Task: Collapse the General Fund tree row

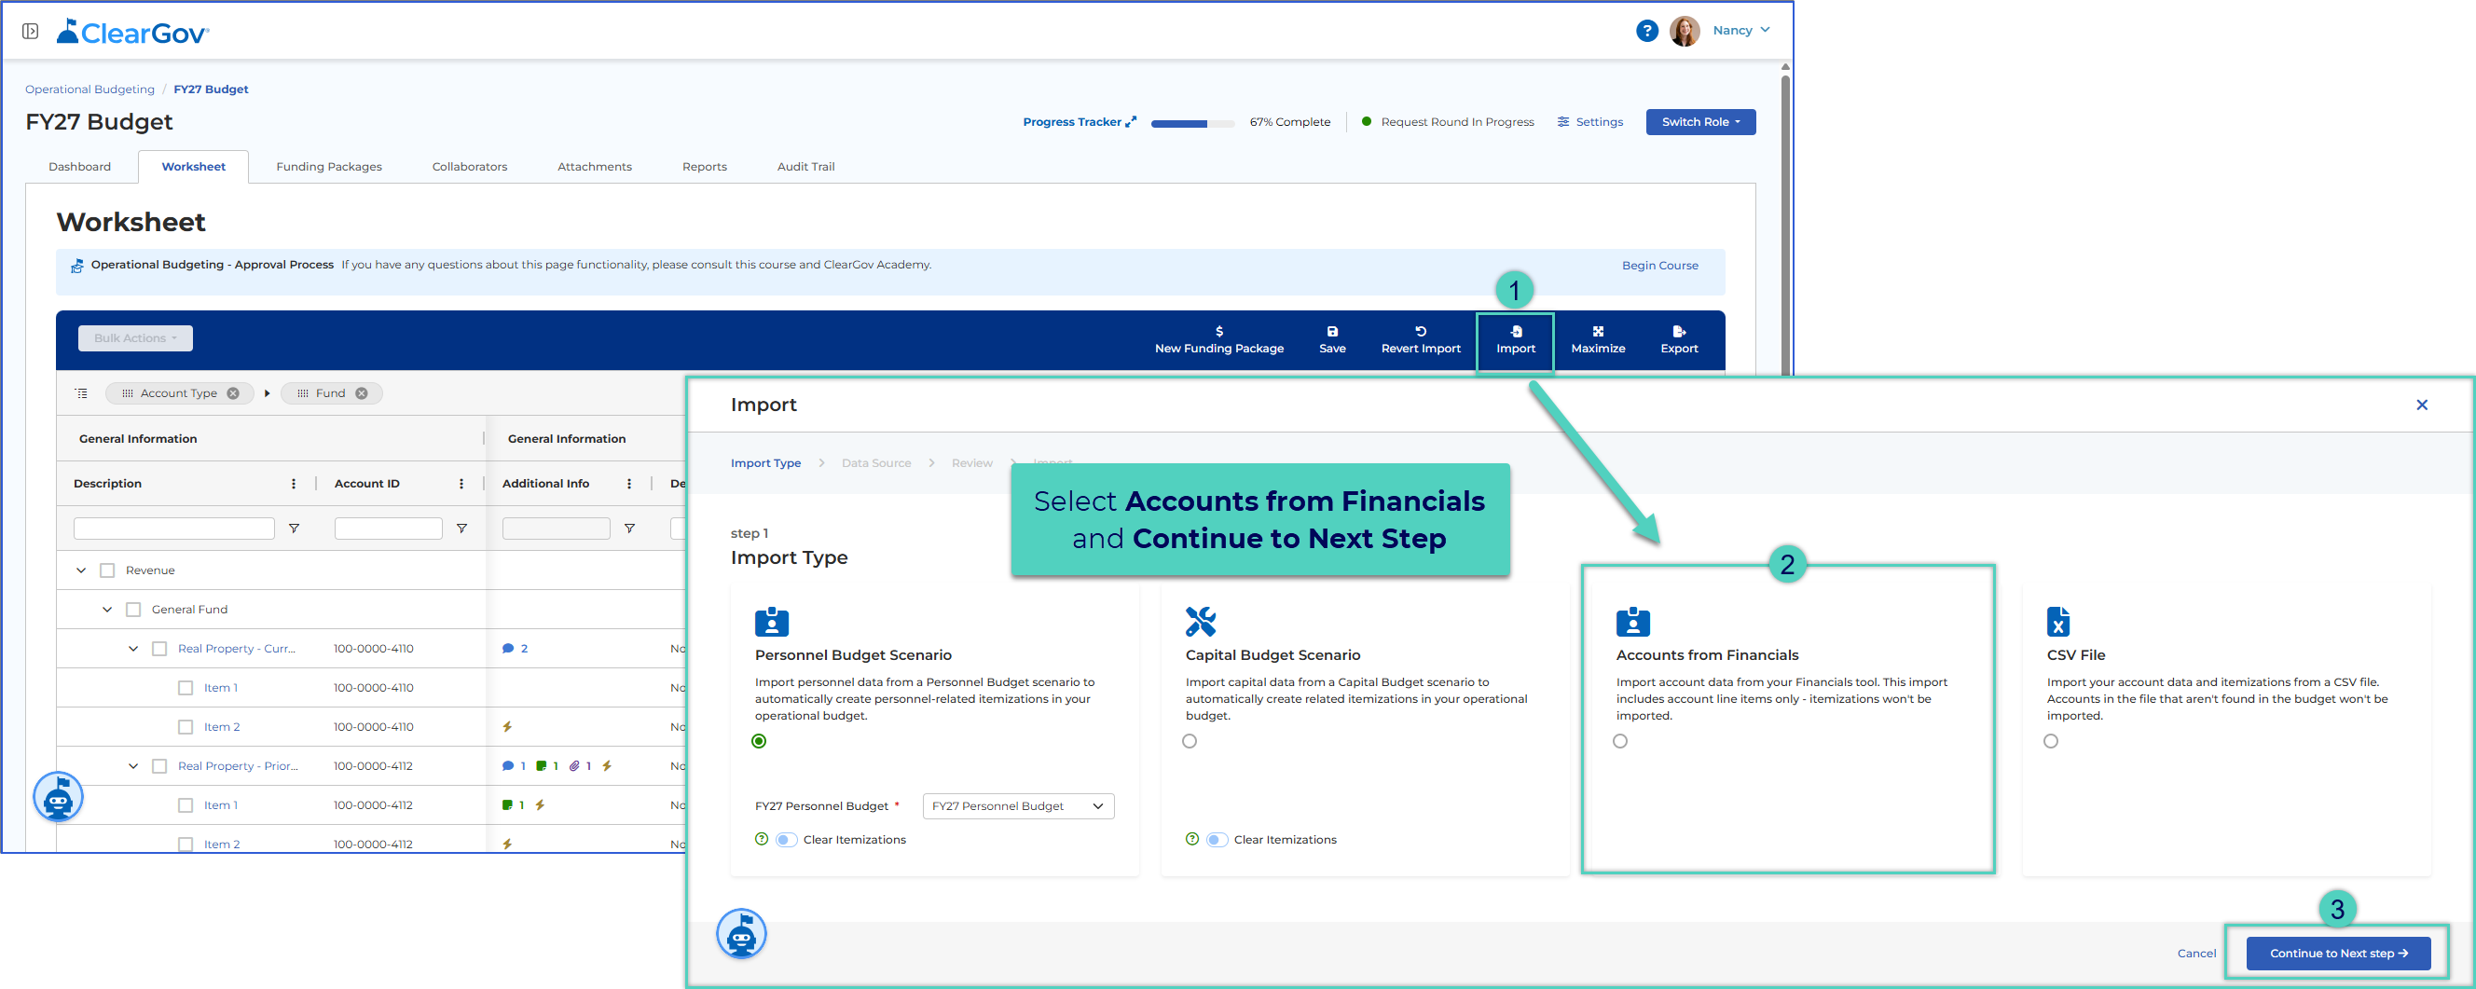Action: [107, 610]
